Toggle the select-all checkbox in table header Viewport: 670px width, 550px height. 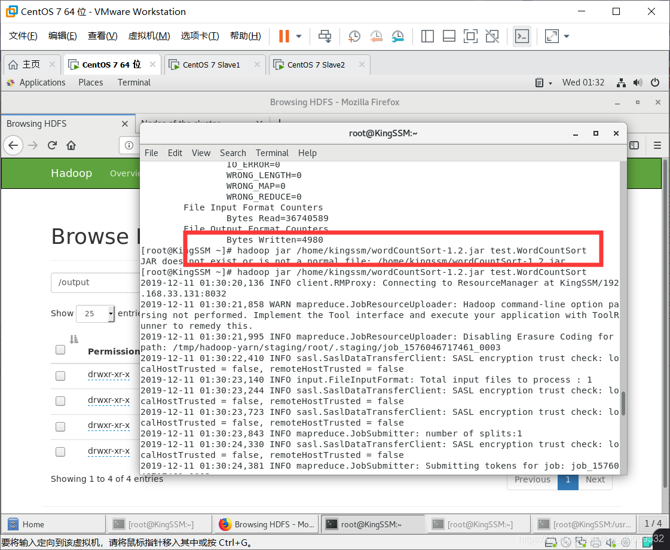[60, 350]
